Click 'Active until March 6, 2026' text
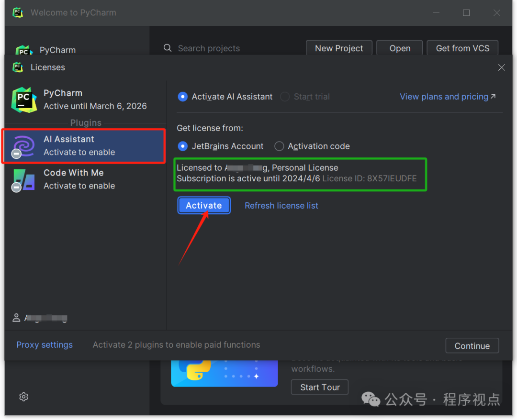 click(x=95, y=106)
